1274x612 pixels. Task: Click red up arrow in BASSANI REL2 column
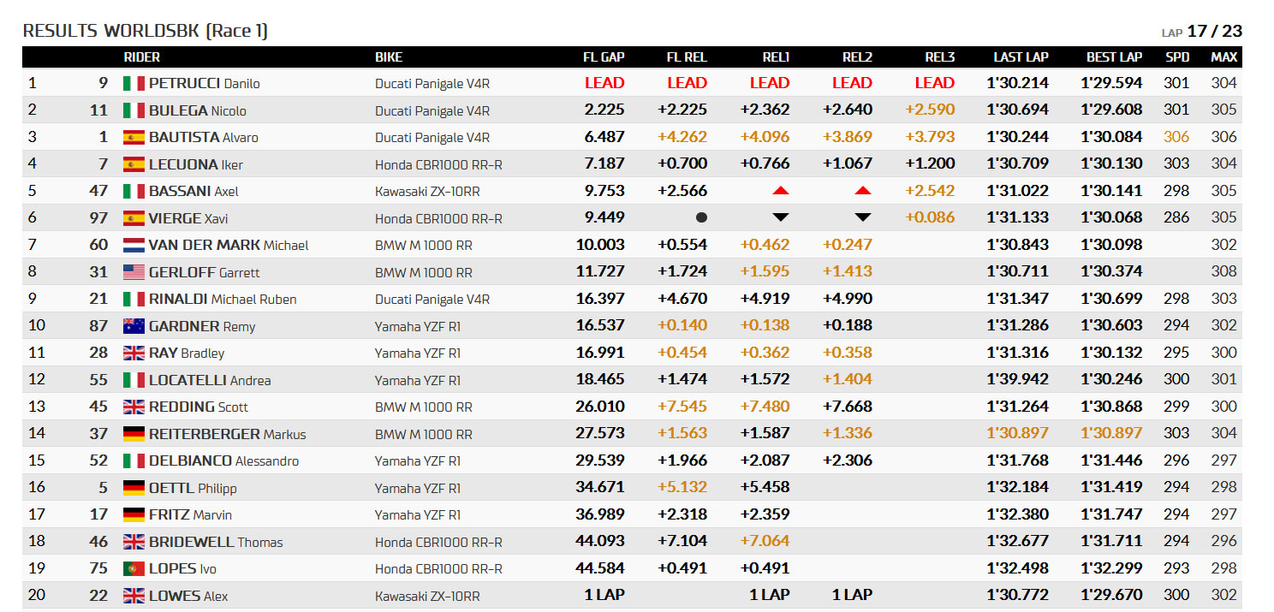[862, 190]
